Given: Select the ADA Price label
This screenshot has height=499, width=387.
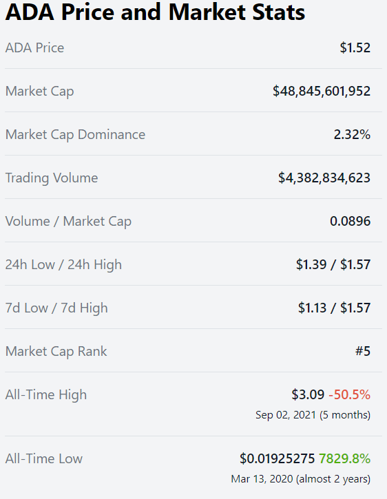Looking at the screenshot, I should (34, 47).
